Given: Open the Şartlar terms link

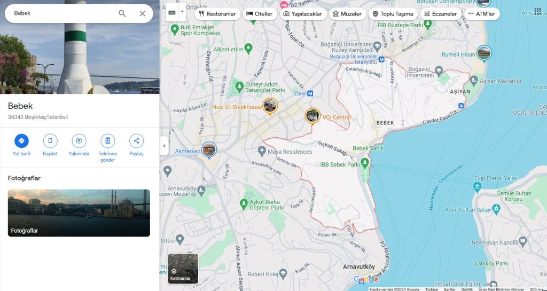Looking at the screenshot, I should [449, 289].
